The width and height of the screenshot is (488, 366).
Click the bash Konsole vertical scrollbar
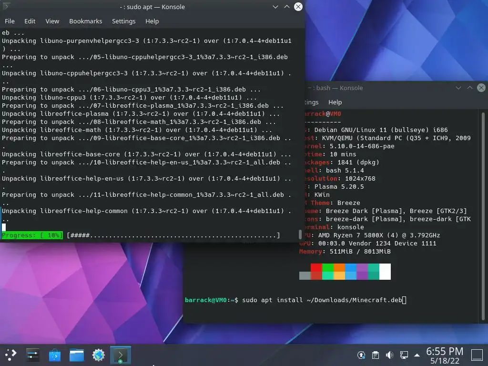[x=483, y=216]
